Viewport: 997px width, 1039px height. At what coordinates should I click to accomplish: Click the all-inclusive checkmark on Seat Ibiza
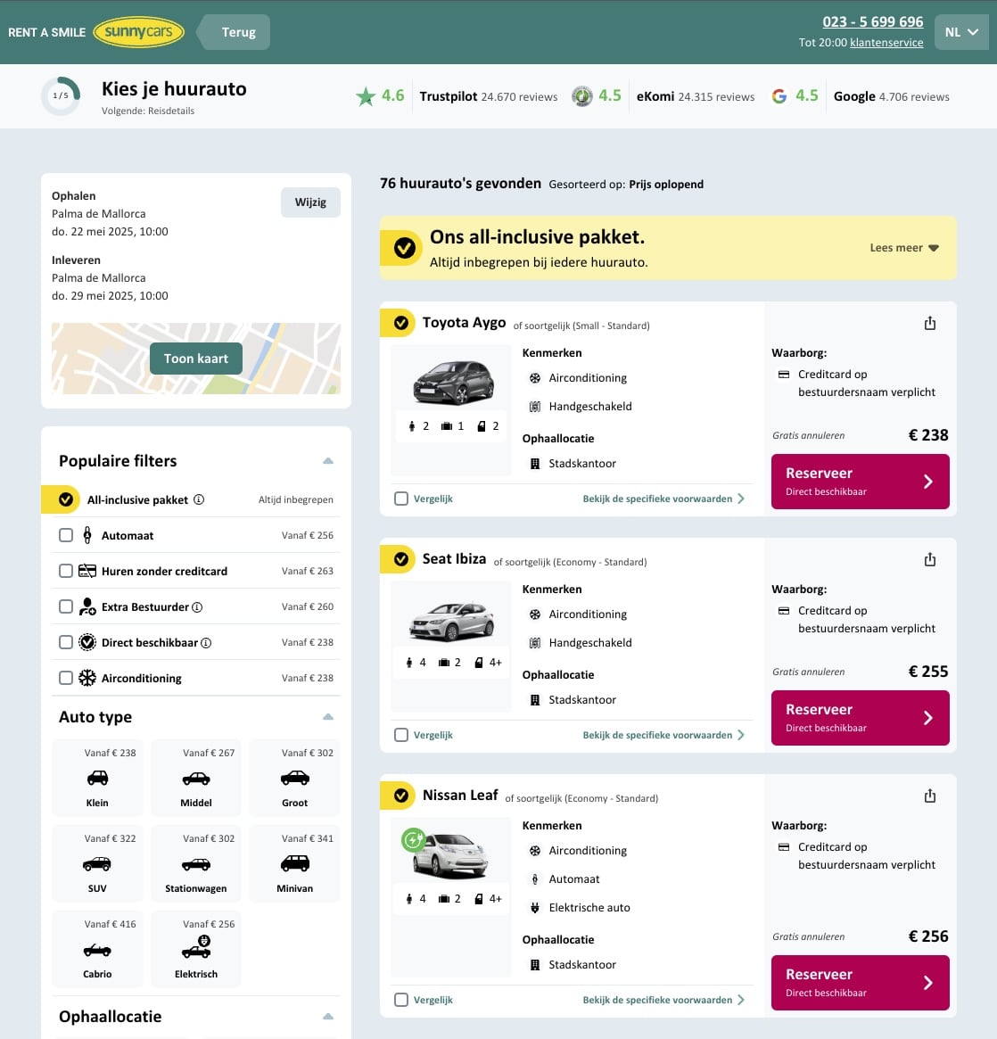click(400, 559)
